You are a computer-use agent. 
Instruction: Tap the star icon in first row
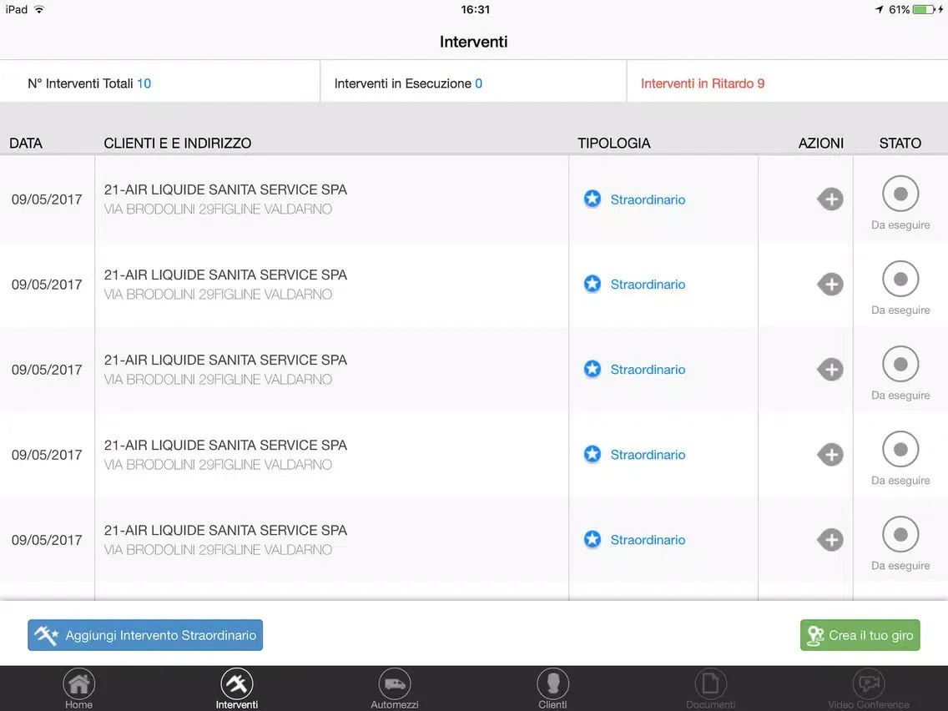click(x=592, y=199)
